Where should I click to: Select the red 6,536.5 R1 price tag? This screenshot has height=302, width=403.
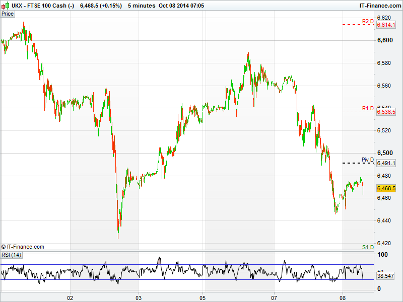pos(386,112)
